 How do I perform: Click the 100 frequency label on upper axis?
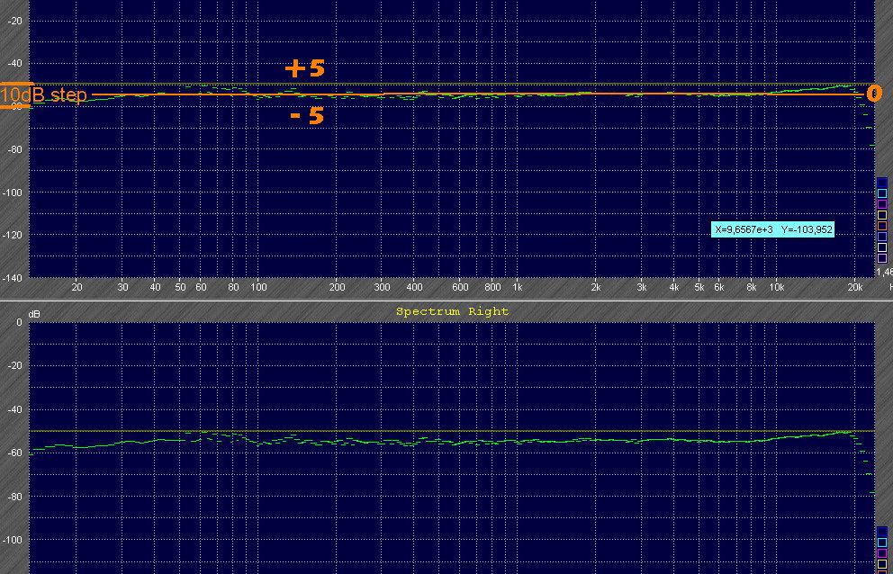coord(258,288)
